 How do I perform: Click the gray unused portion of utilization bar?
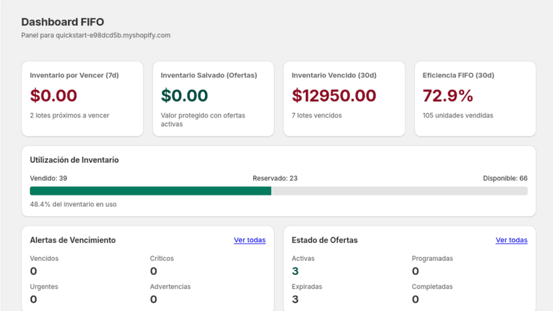coord(399,191)
